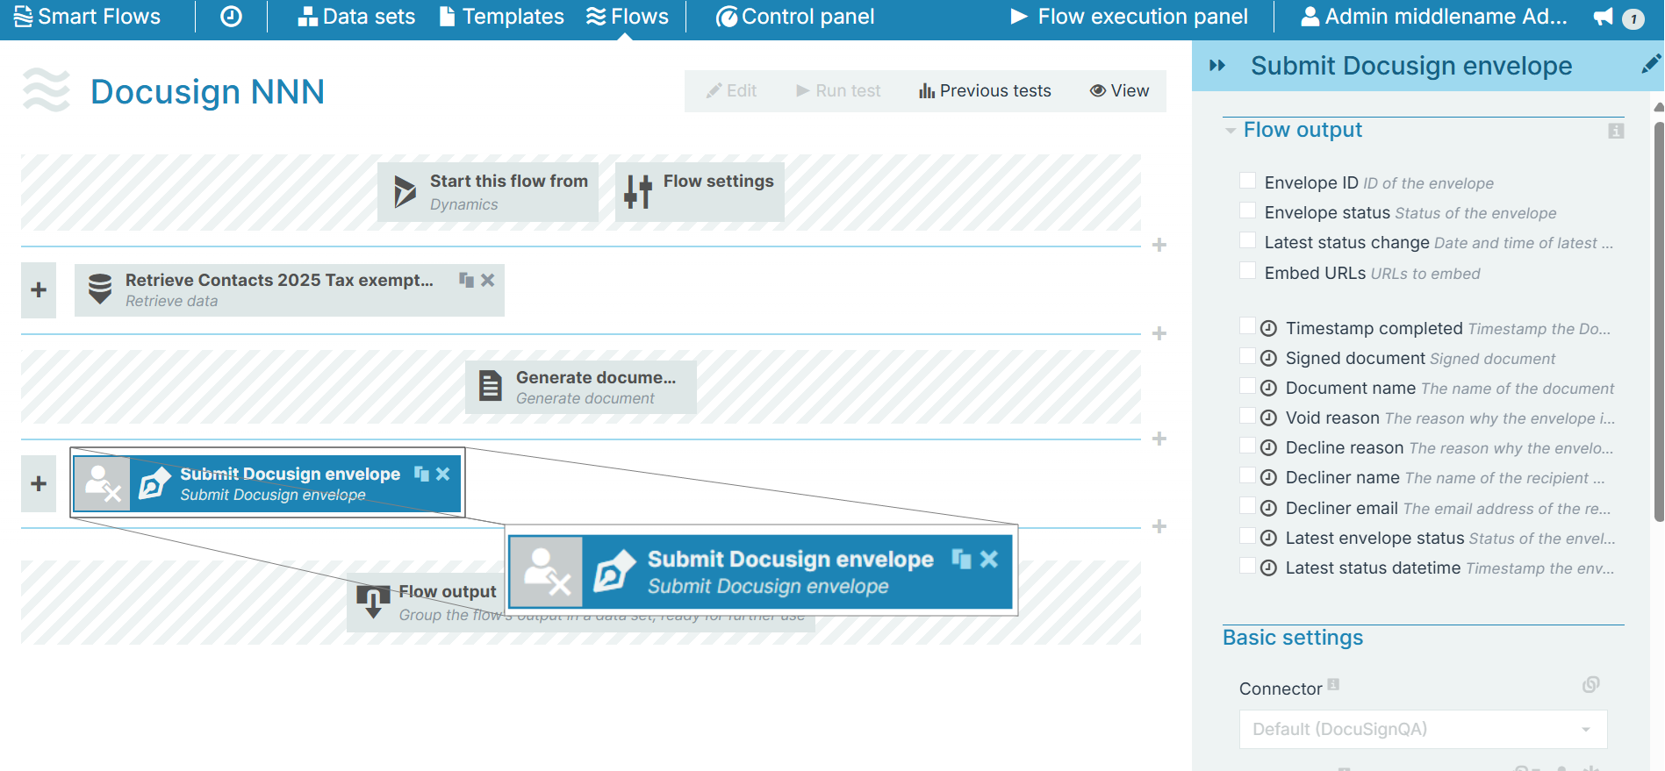This screenshot has width=1665, height=771.
Task: Click the Docusign pen icon on small block
Action: pos(154,483)
